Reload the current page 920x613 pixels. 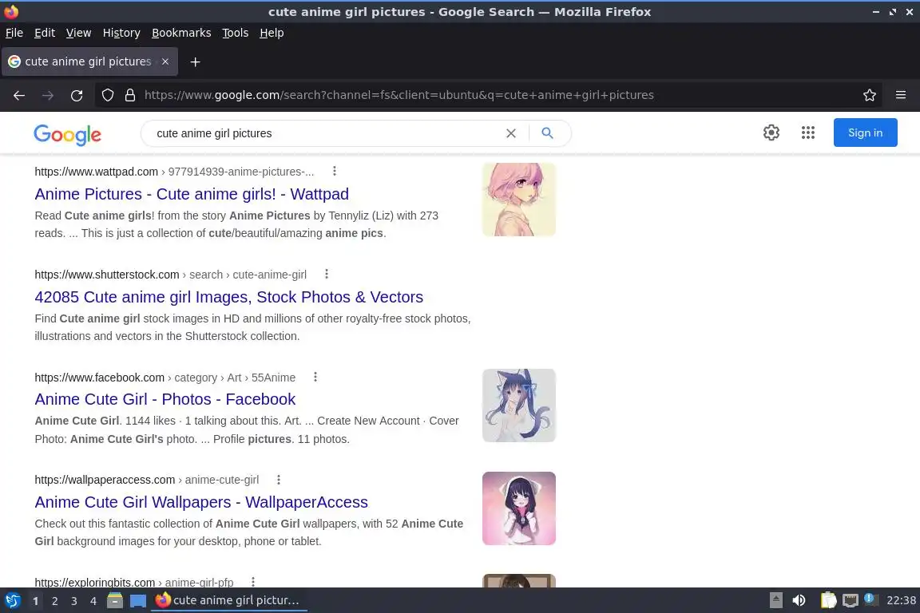77,95
